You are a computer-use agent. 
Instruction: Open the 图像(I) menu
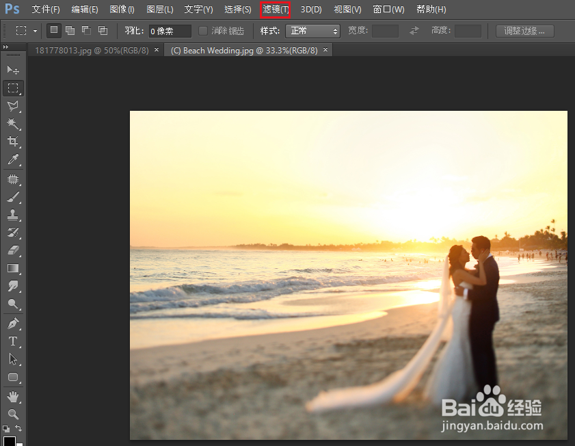click(x=122, y=9)
